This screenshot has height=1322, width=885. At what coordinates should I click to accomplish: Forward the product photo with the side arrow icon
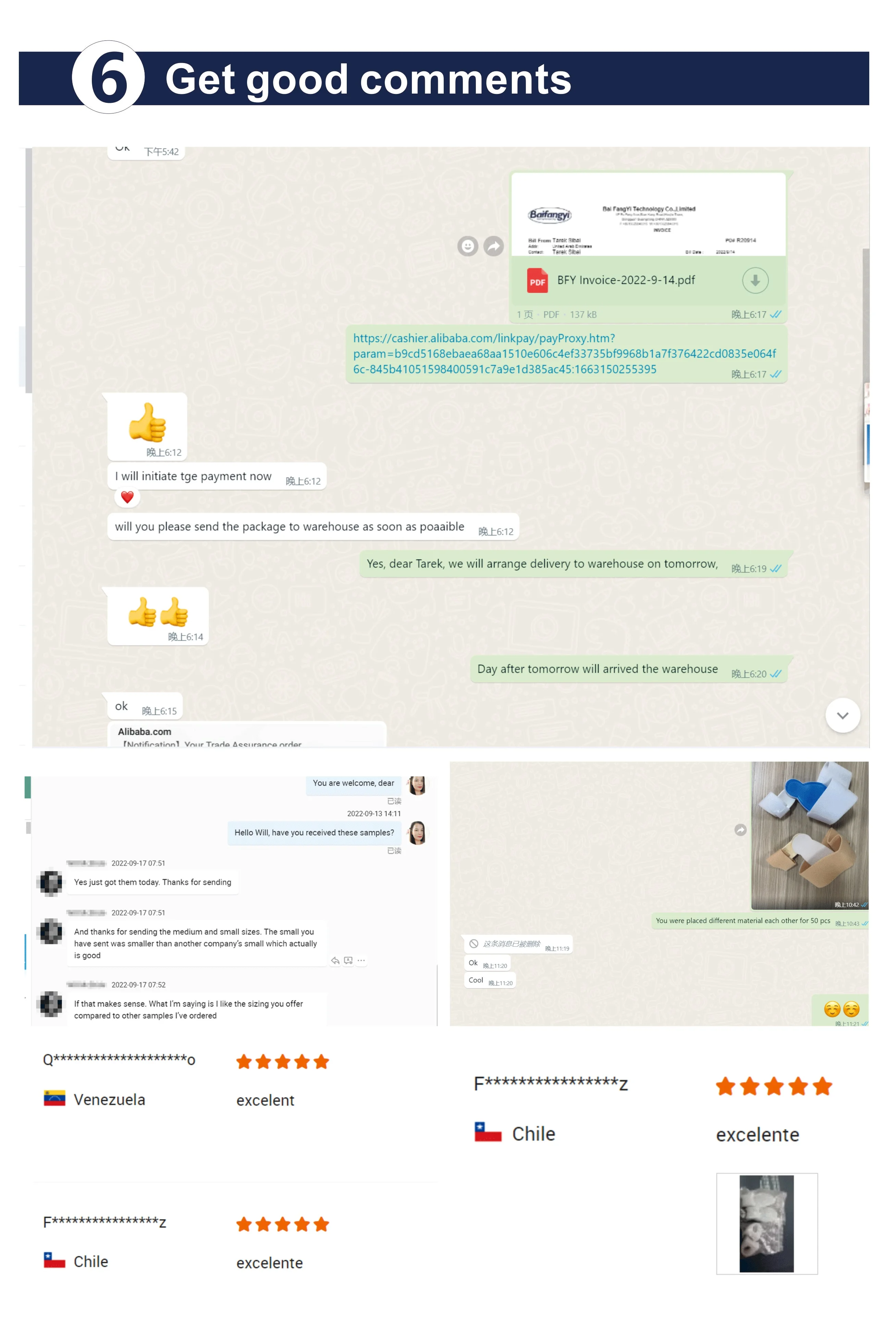[x=740, y=830]
